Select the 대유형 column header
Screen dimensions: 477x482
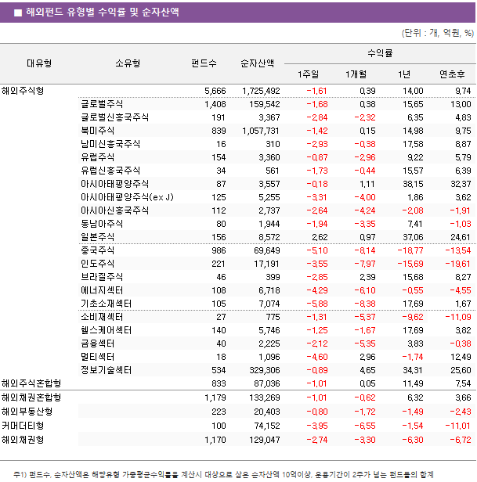point(39,63)
